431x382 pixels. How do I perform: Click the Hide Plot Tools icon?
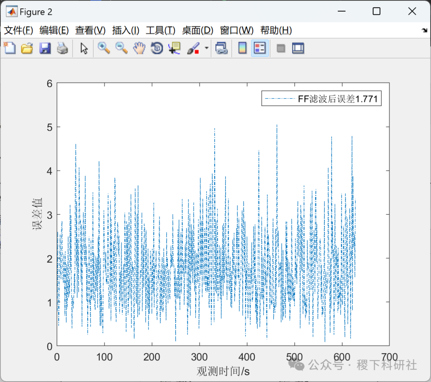281,48
